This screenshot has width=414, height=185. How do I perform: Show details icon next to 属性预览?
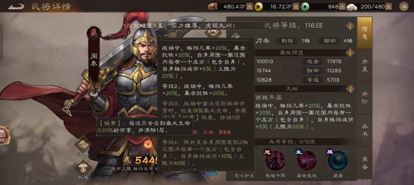(x=350, y=53)
